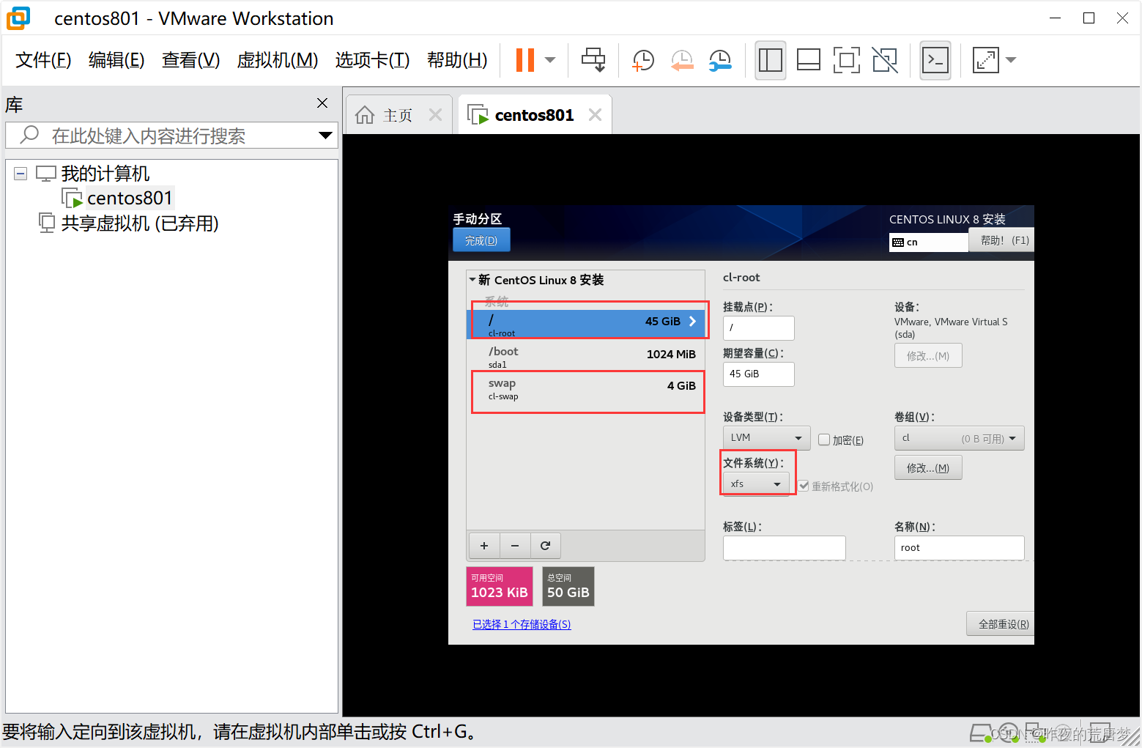Viewport: 1142px width, 748px height.
Task: Select 我的计算机 in the library tree
Action: [105, 174]
